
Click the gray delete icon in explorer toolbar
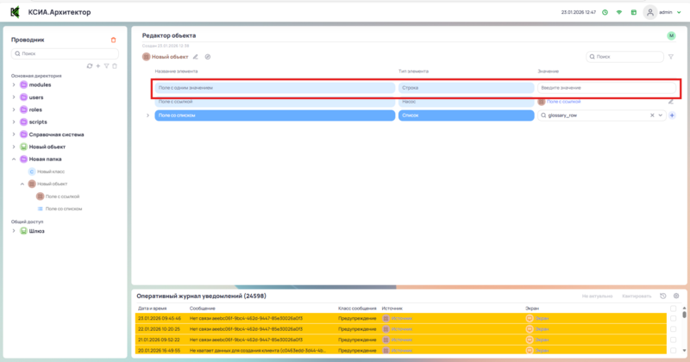click(115, 66)
